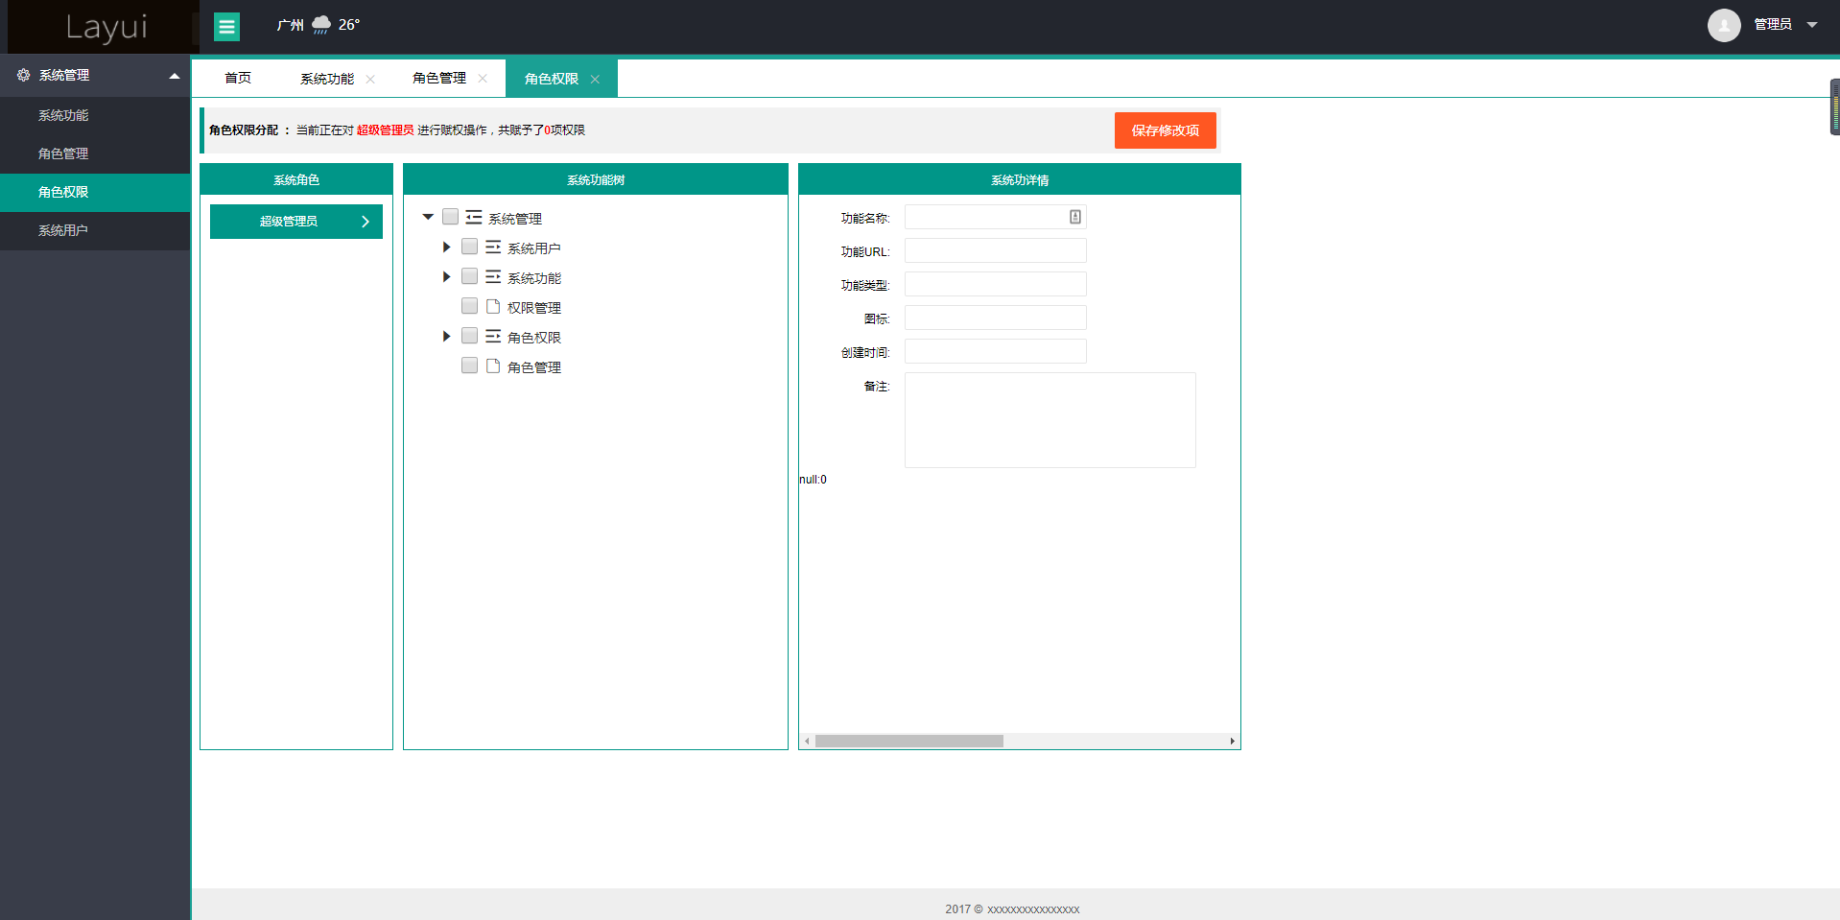The width and height of the screenshot is (1840, 920).
Task: Expand the 系统用户 tree node
Action: (x=446, y=248)
